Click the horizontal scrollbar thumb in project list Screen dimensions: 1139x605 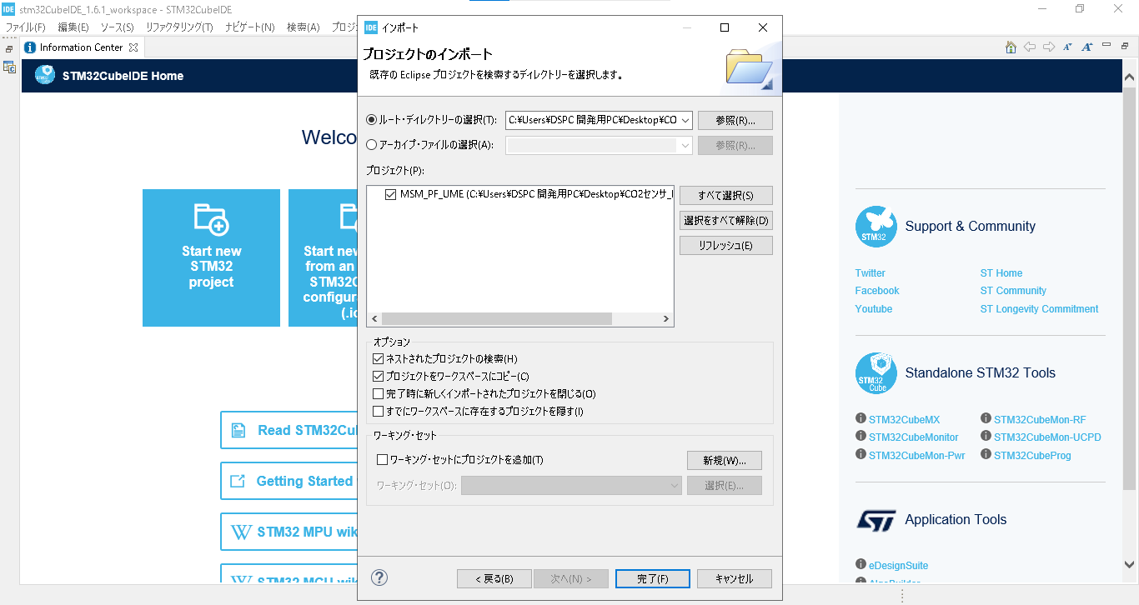[497, 319]
